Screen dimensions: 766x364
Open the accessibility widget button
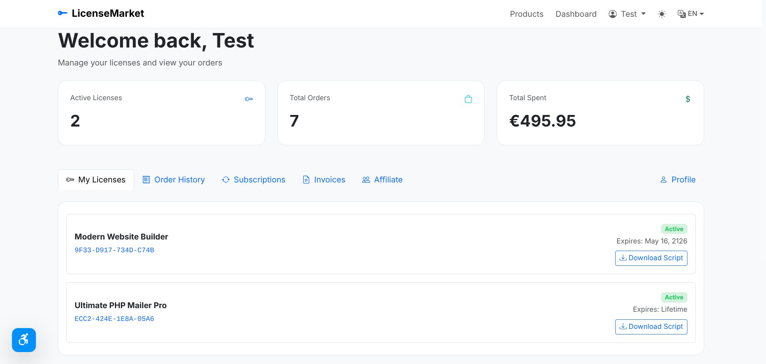click(24, 340)
